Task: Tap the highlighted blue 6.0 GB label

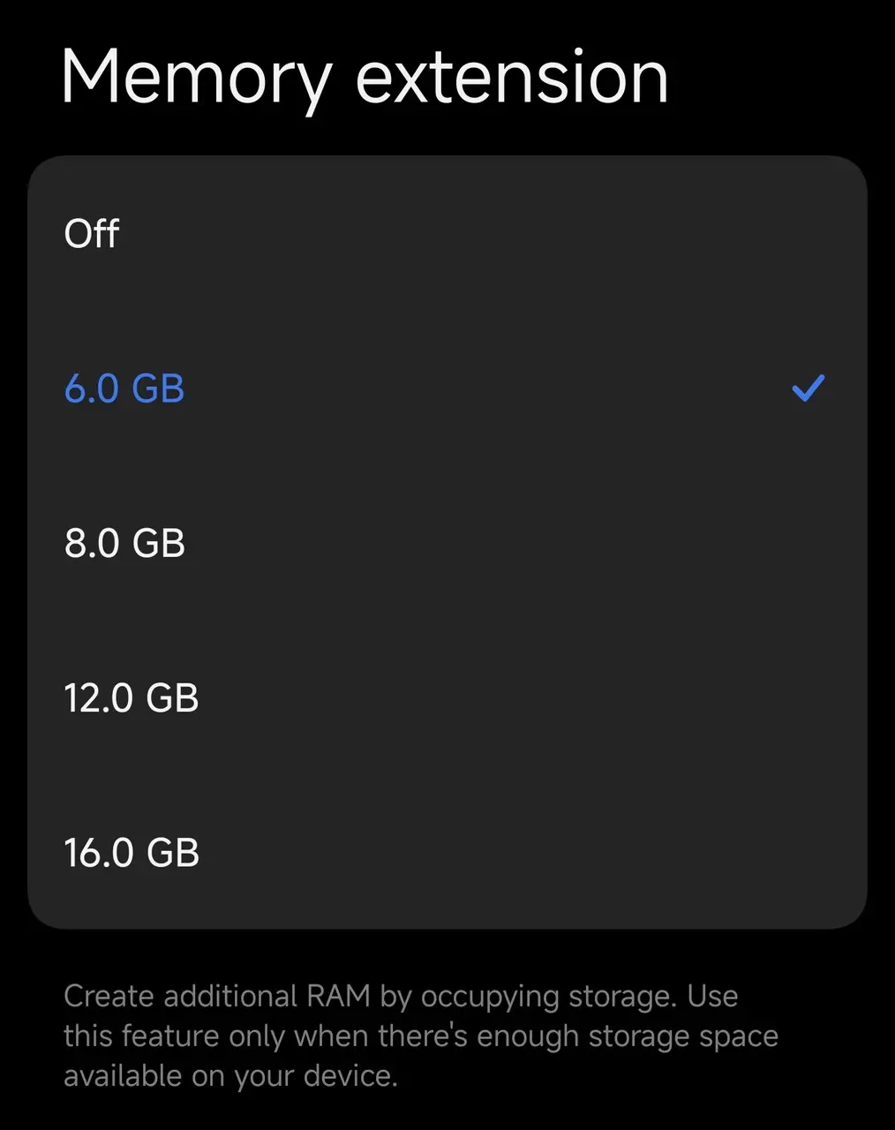Action: [124, 388]
